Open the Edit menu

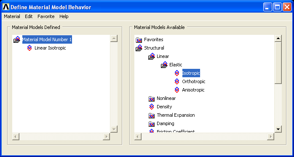tap(29, 16)
